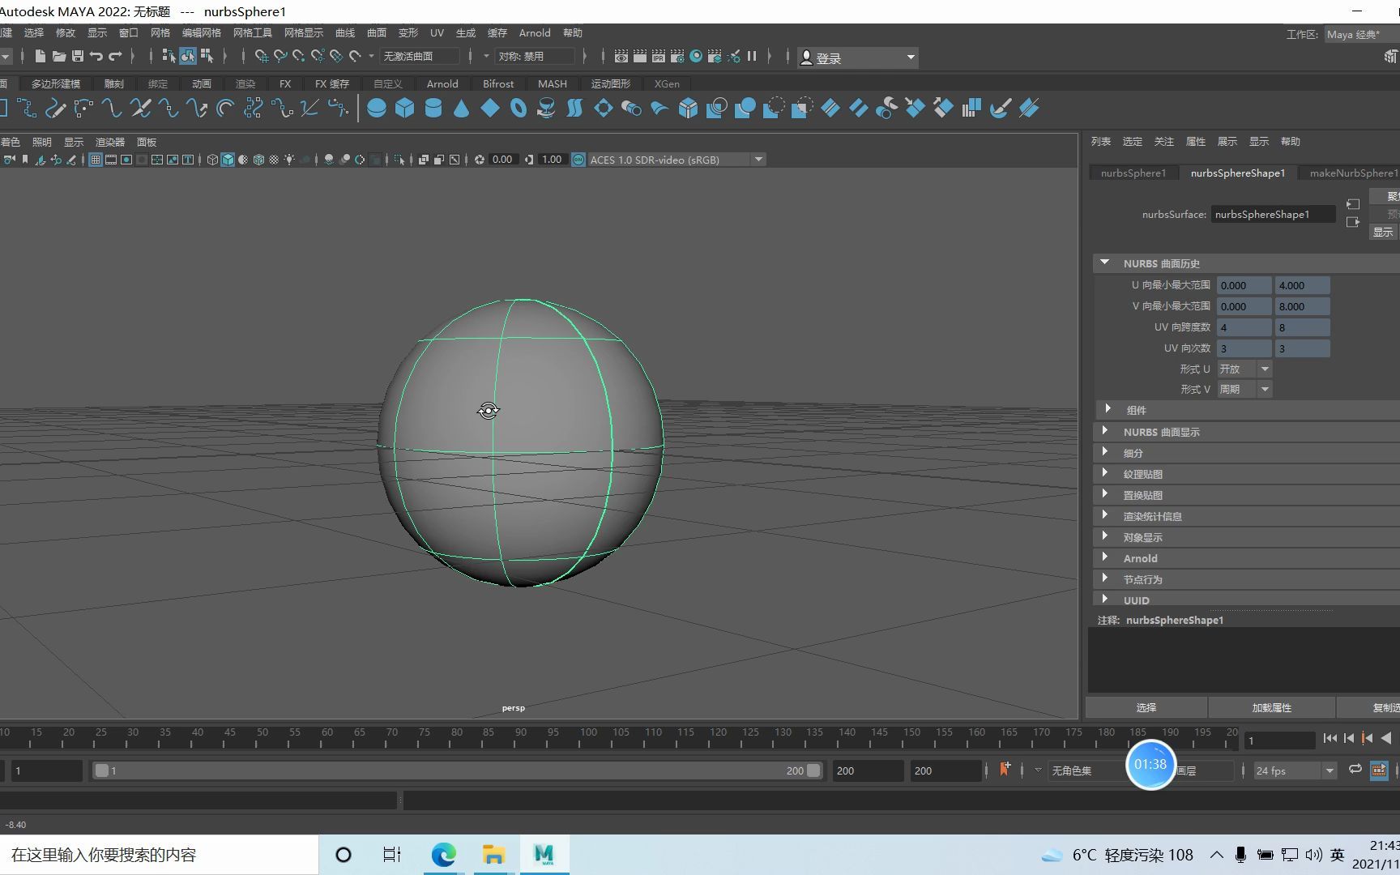Screen dimensions: 1400x875
Task: Select by component type mode icon
Action: [207, 56]
